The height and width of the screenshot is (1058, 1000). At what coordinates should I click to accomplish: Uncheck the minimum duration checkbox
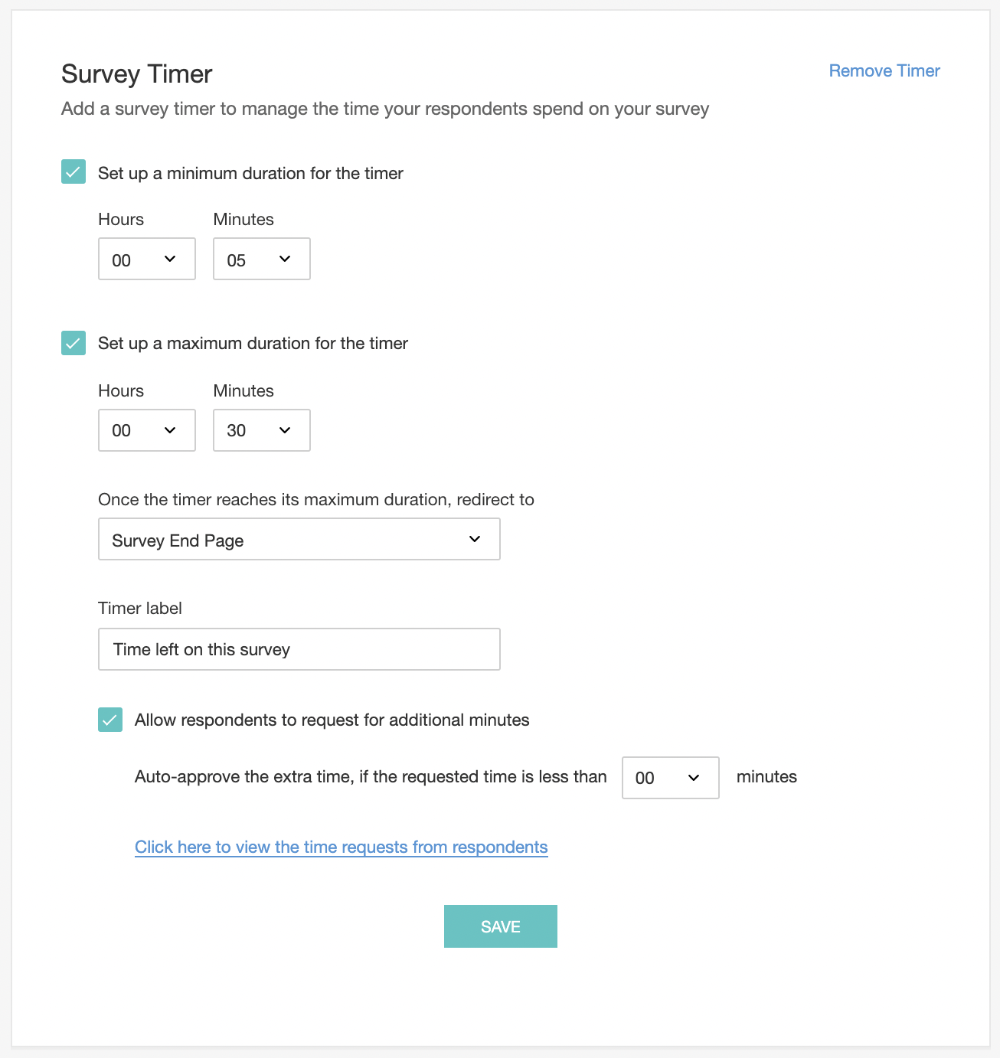tap(74, 171)
